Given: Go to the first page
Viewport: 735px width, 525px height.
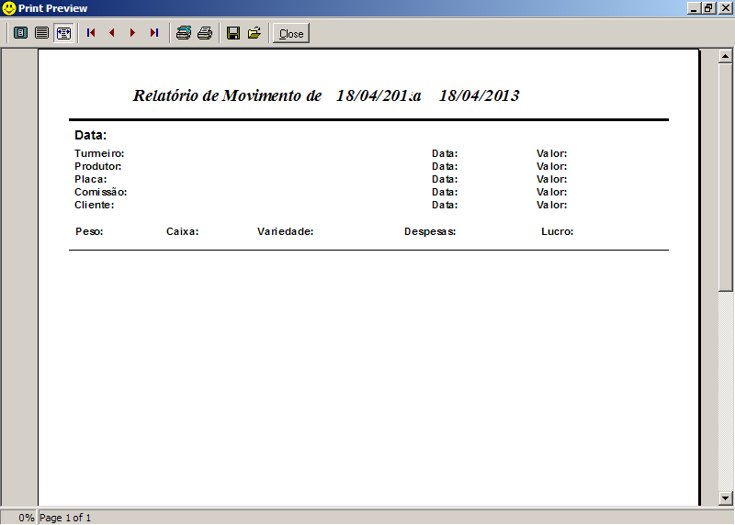Looking at the screenshot, I should 91,33.
